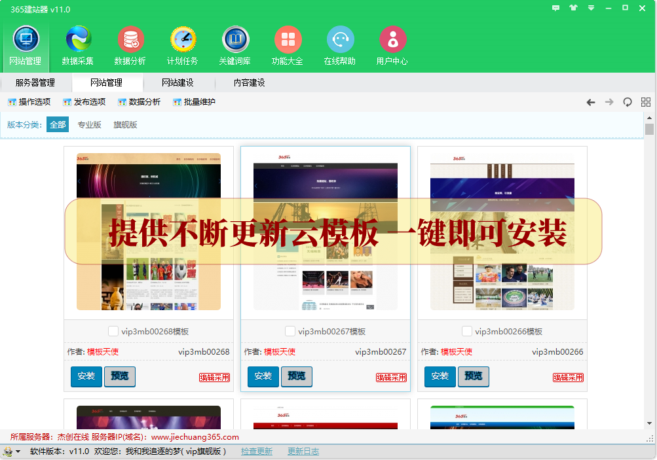This screenshot has height=460, width=657.
Task: Open the 更新日志 link
Action: click(303, 451)
